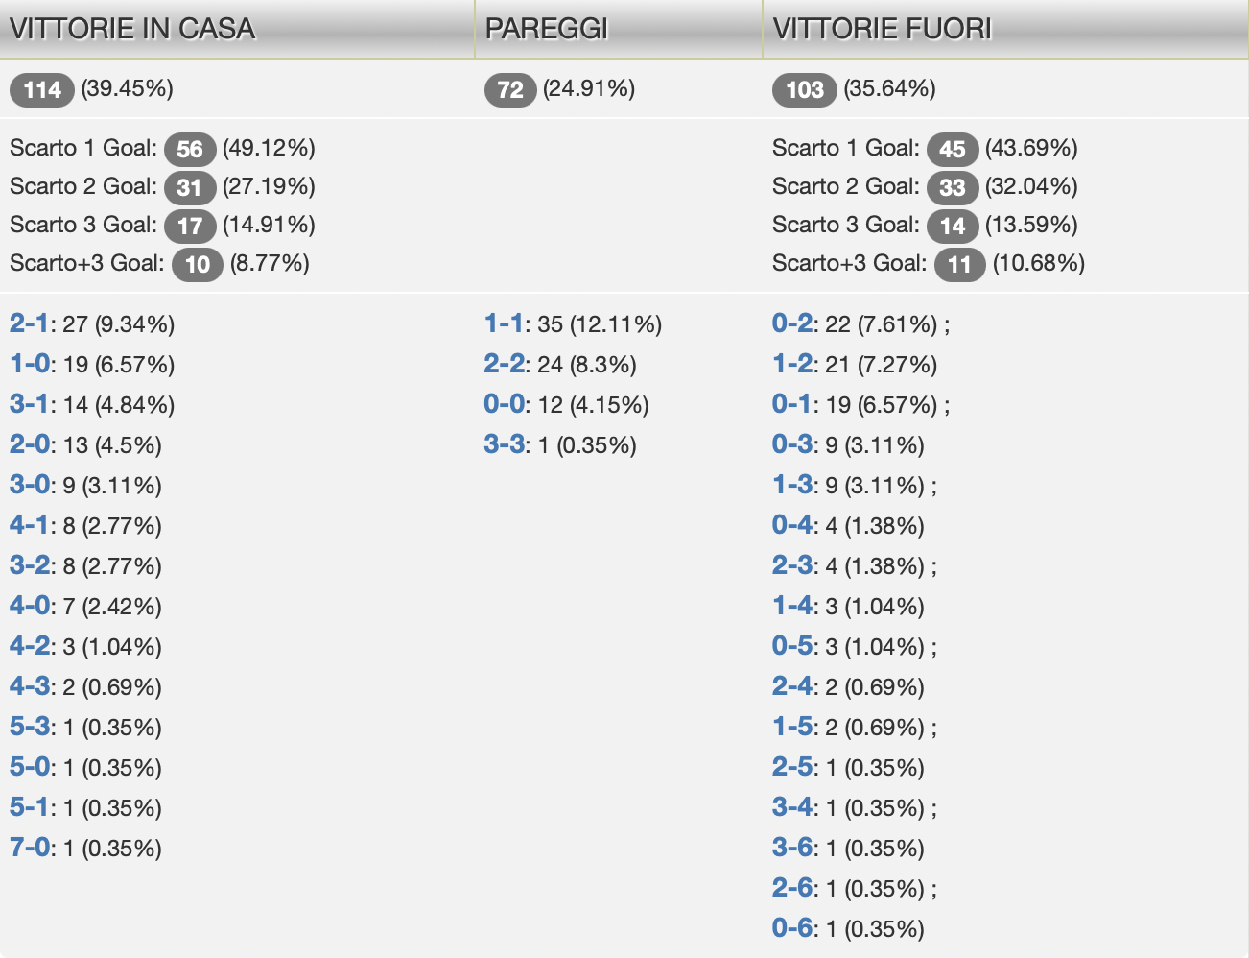Select the 3-1 score result link

pyautogui.click(x=29, y=404)
